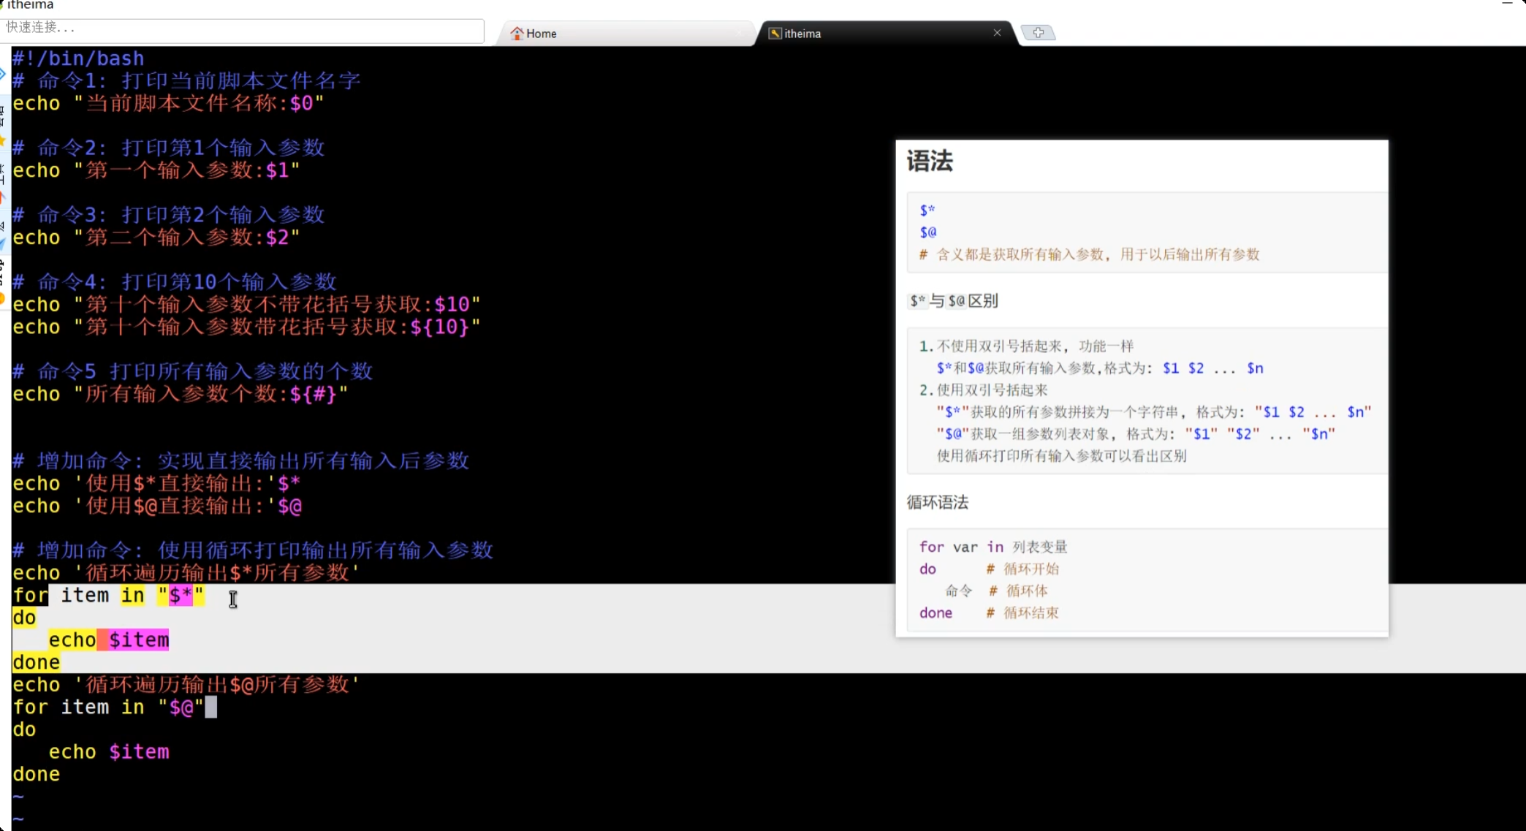1526x831 pixels.
Task: Click the highlighted echo $item line
Action: point(108,640)
